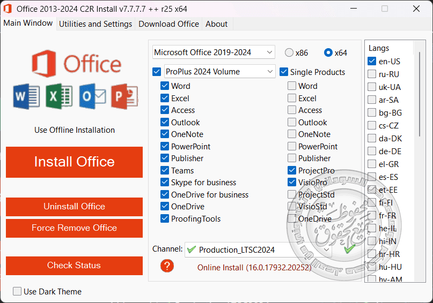The image size is (433, 303).
Task: Click the PowerPoint app icon graphic
Action: 124,96
